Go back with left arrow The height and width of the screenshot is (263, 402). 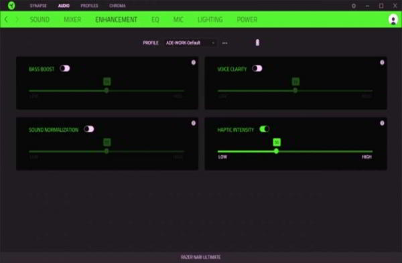coord(6,19)
